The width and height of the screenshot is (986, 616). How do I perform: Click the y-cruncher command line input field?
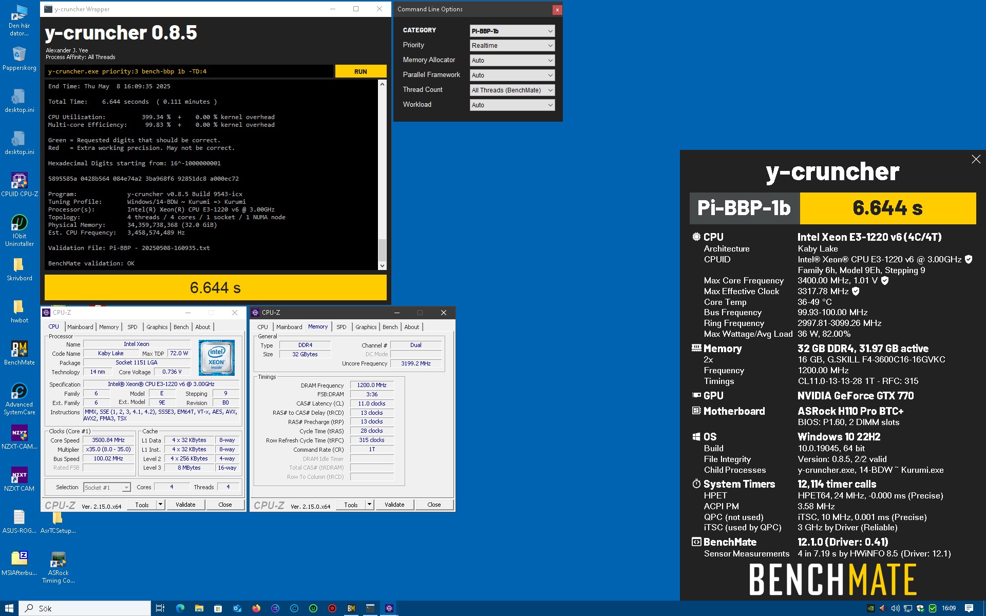coord(189,71)
